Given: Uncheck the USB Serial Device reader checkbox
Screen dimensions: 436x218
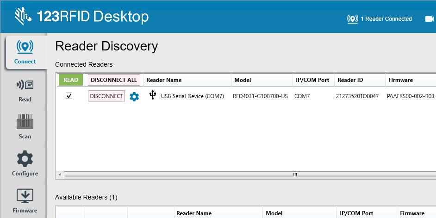Looking at the screenshot, I should tap(69, 96).
